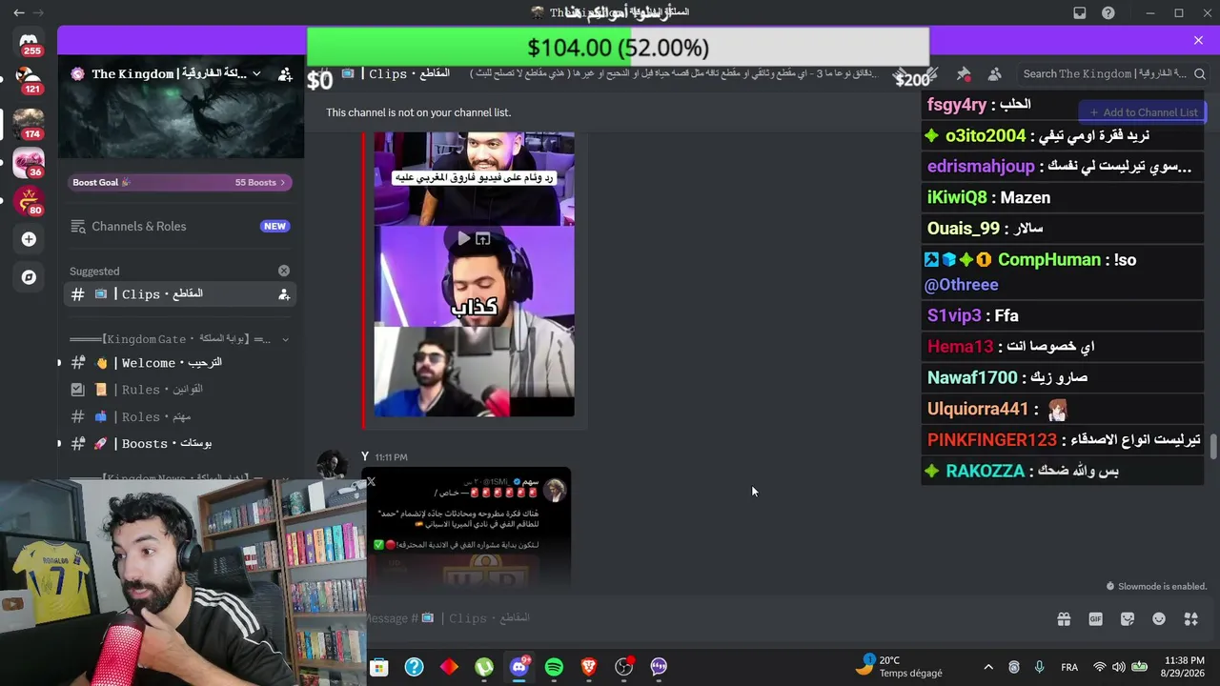The width and height of the screenshot is (1220, 686).
Task: Switch the FRA keyboard language
Action: pos(1069,667)
